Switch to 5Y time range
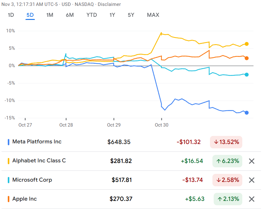This screenshot has height=209, width=265. 131,15
